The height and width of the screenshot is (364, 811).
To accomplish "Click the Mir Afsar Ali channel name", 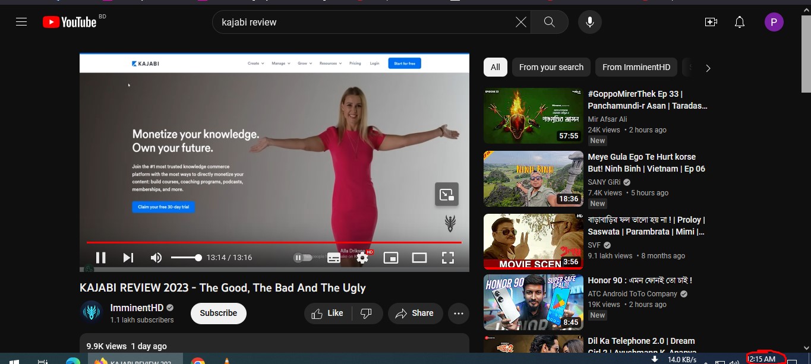I will (607, 119).
